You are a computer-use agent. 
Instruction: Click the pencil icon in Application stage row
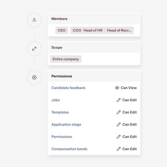point(119,124)
